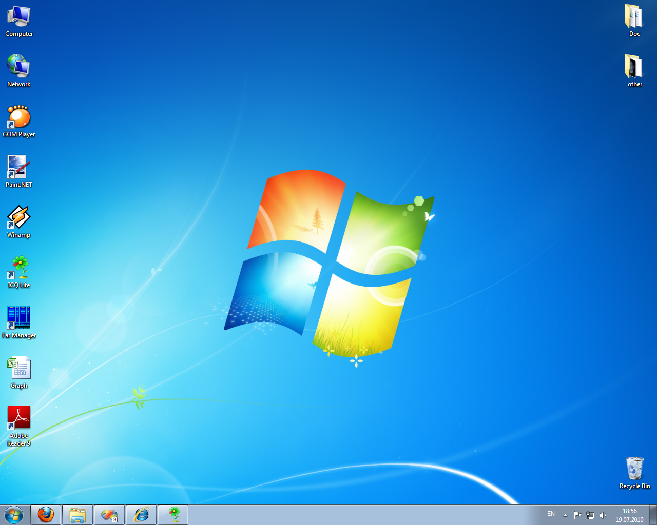Select the Graph spreadsheet file icon
Viewport: 657px width, 525px height.
click(x=19, y=373)
